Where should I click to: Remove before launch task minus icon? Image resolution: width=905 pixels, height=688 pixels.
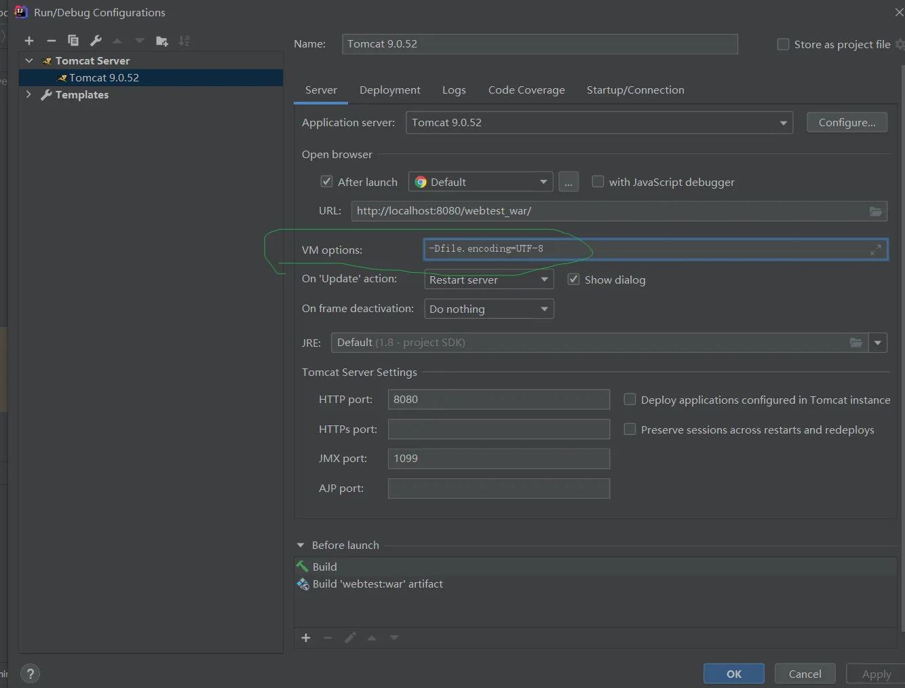click(x=328, y=638)
